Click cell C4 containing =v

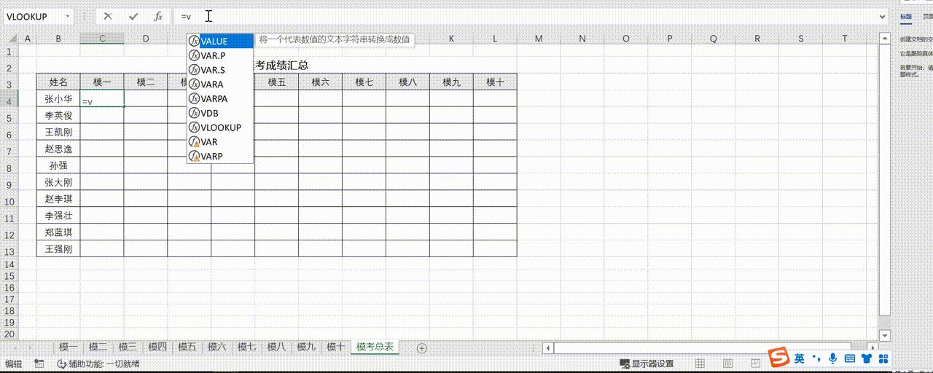102,100
